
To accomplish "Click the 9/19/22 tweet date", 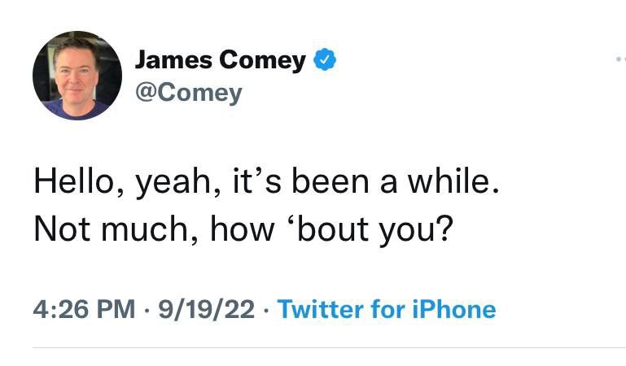I will click(x=207, y=309).
